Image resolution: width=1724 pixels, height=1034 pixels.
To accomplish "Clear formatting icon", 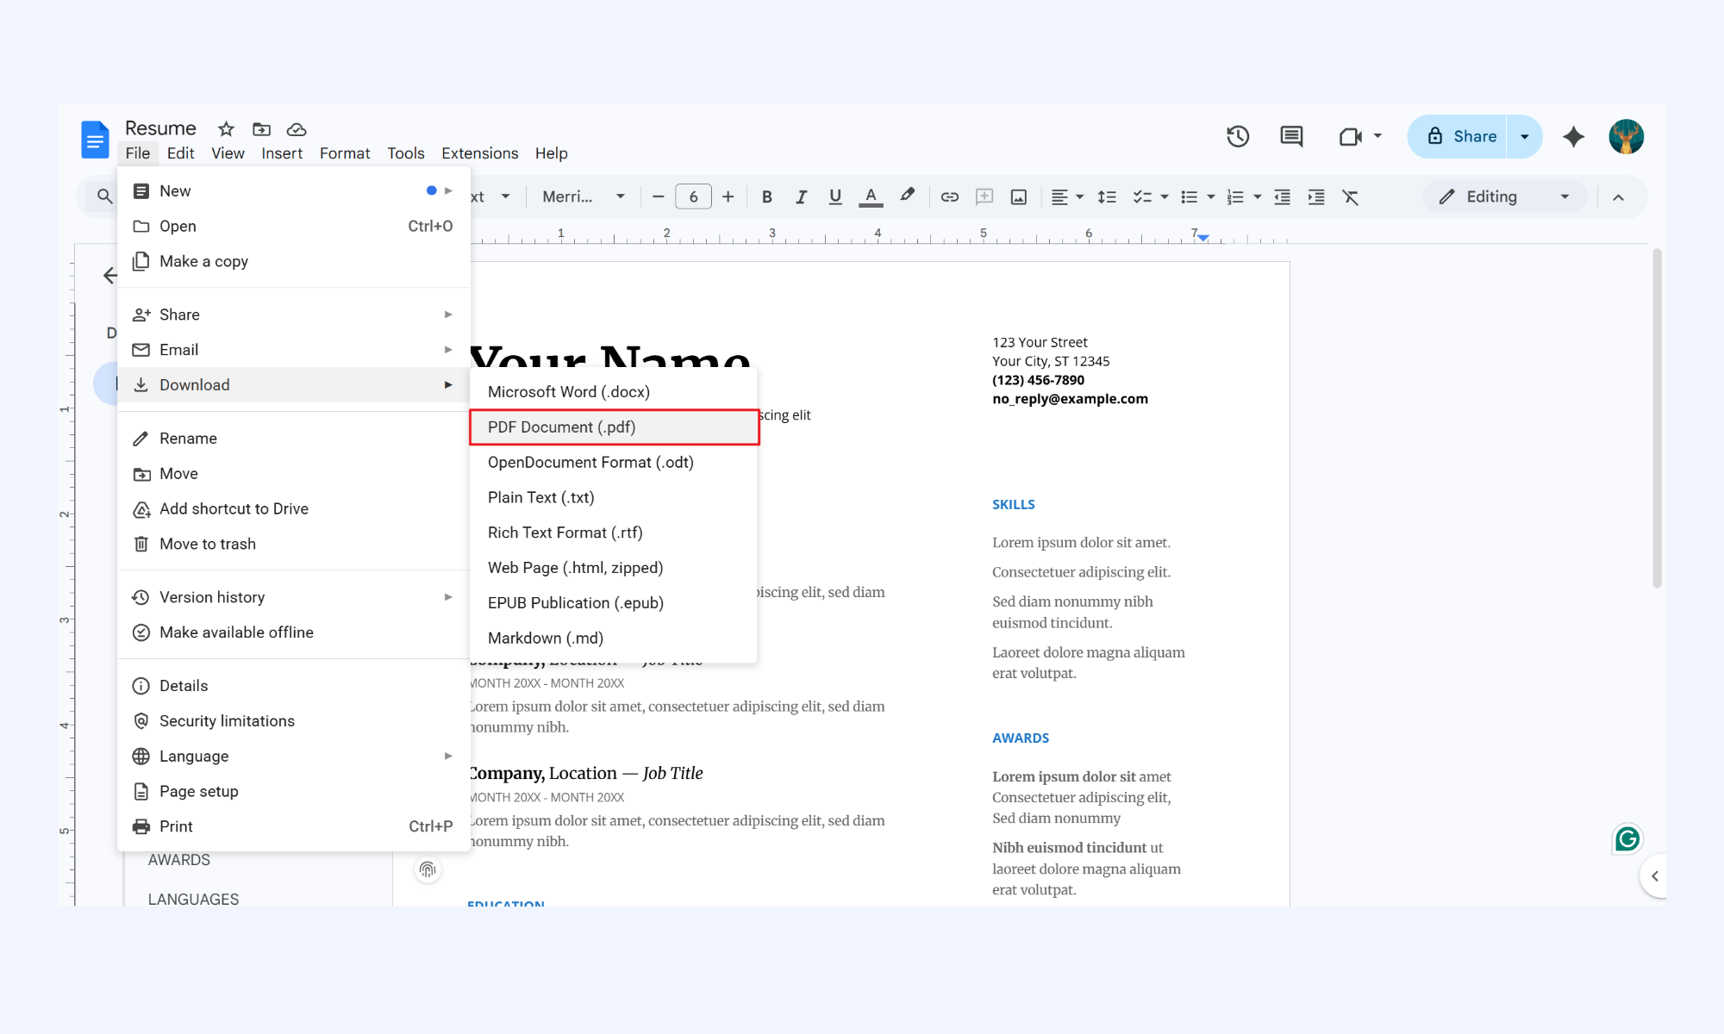I will pos(1351,196).
